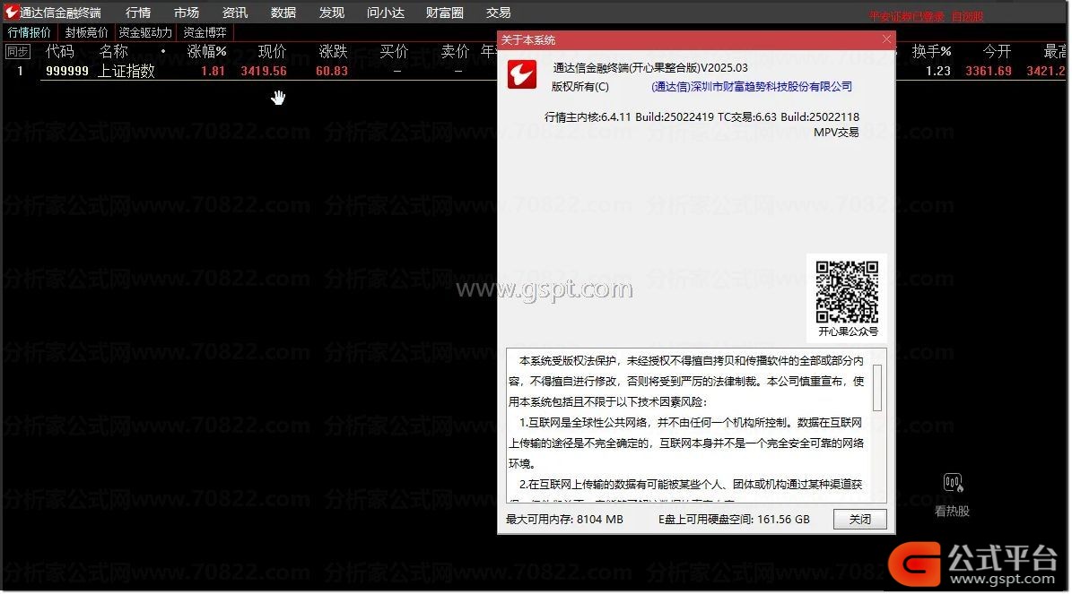Click the 1.23 换手 value
Viewport: 1072px width, 594px height.
click(938, 71)
